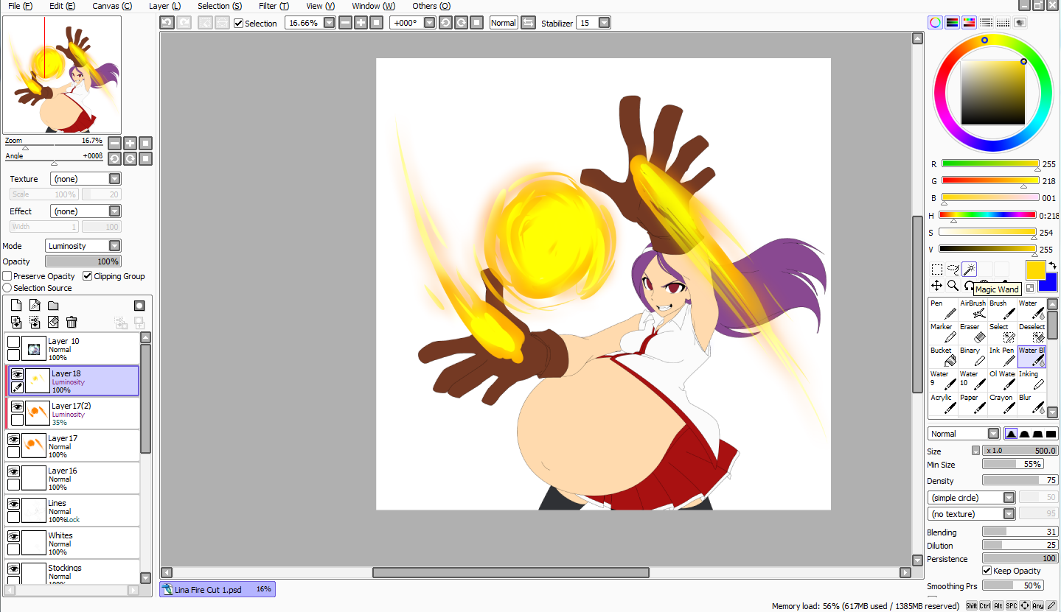
Task: Click the Normal view mode button
Action: point(504,23)
